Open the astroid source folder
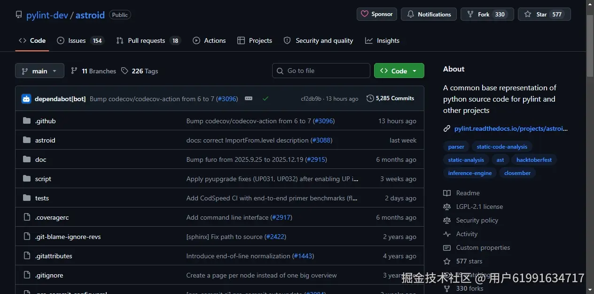 [x=45, y=140]
